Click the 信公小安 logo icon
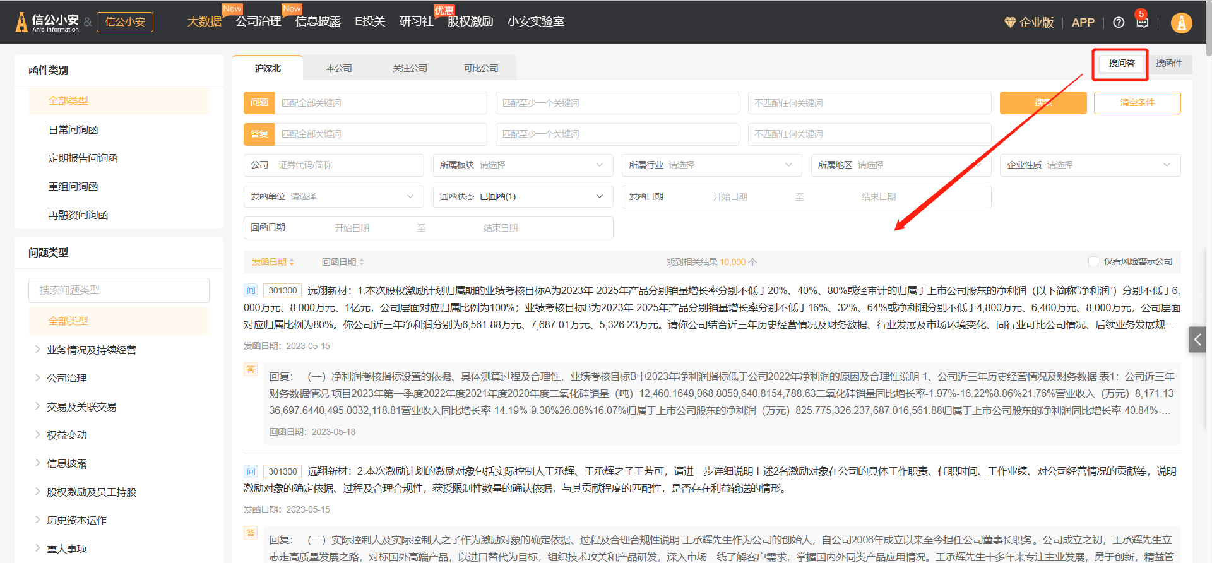Viewport: 1212px width, 563px height. [x=21, y=22]
